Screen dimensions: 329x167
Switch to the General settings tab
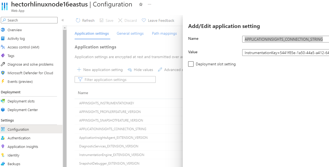[x=130, y=33]
